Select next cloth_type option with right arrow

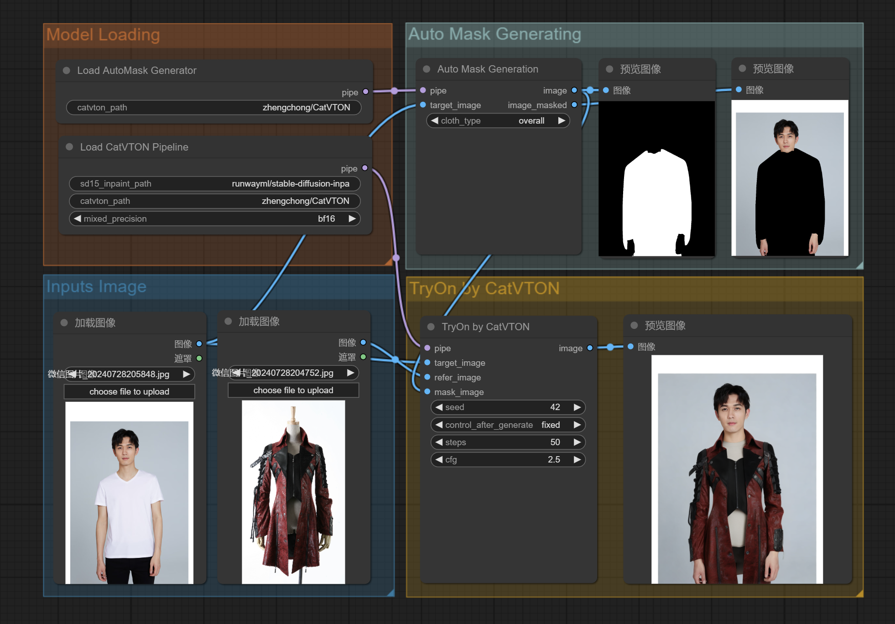coord(562,121)
